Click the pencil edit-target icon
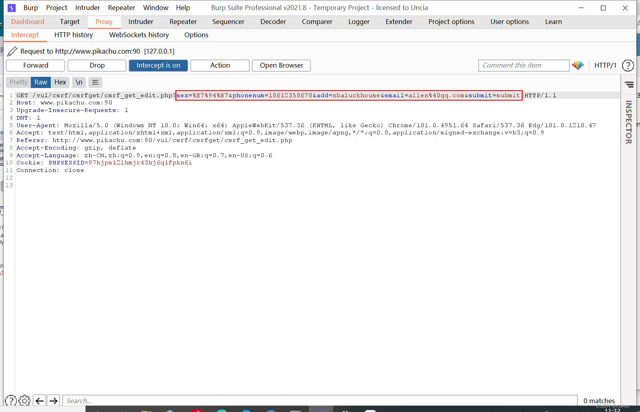Image resolution: width=640 pixels, height=412 pixels. click(12, 51)
